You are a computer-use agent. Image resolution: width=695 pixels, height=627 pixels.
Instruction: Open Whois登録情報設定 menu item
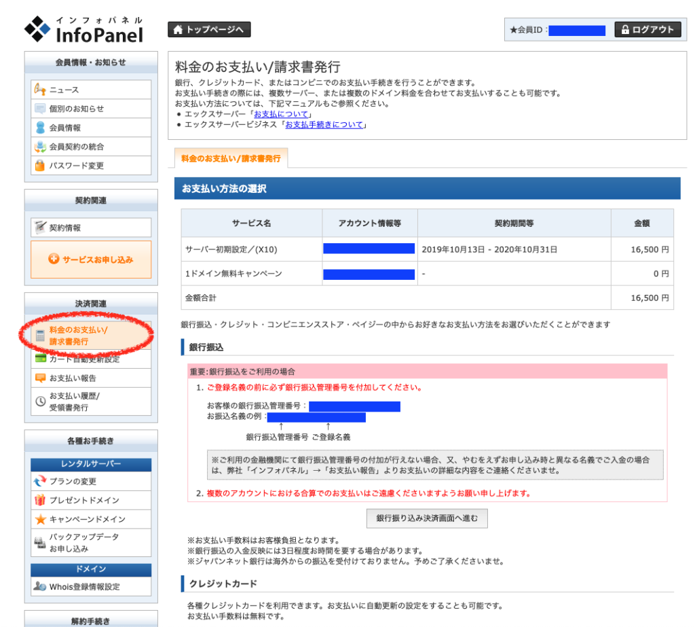pyautogui.click(x=91, y=587)
